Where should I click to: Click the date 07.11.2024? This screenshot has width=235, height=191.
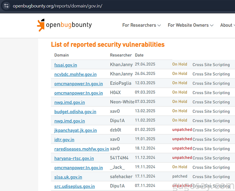[x=145, y=185]
